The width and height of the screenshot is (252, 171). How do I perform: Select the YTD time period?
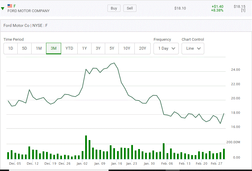(x=69, y=49)
